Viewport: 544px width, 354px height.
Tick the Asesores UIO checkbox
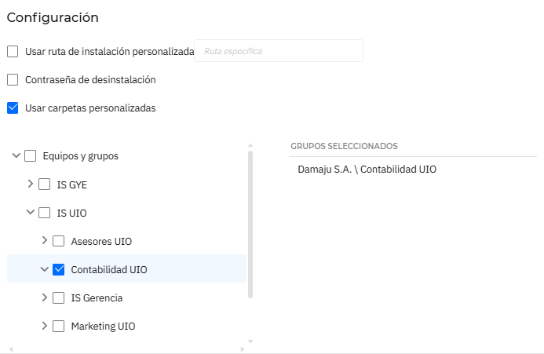[x=59, y=241]
